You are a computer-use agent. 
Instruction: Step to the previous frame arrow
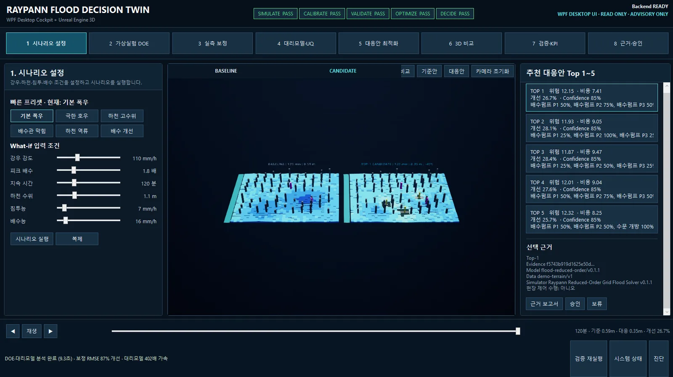tap(13, 331)
